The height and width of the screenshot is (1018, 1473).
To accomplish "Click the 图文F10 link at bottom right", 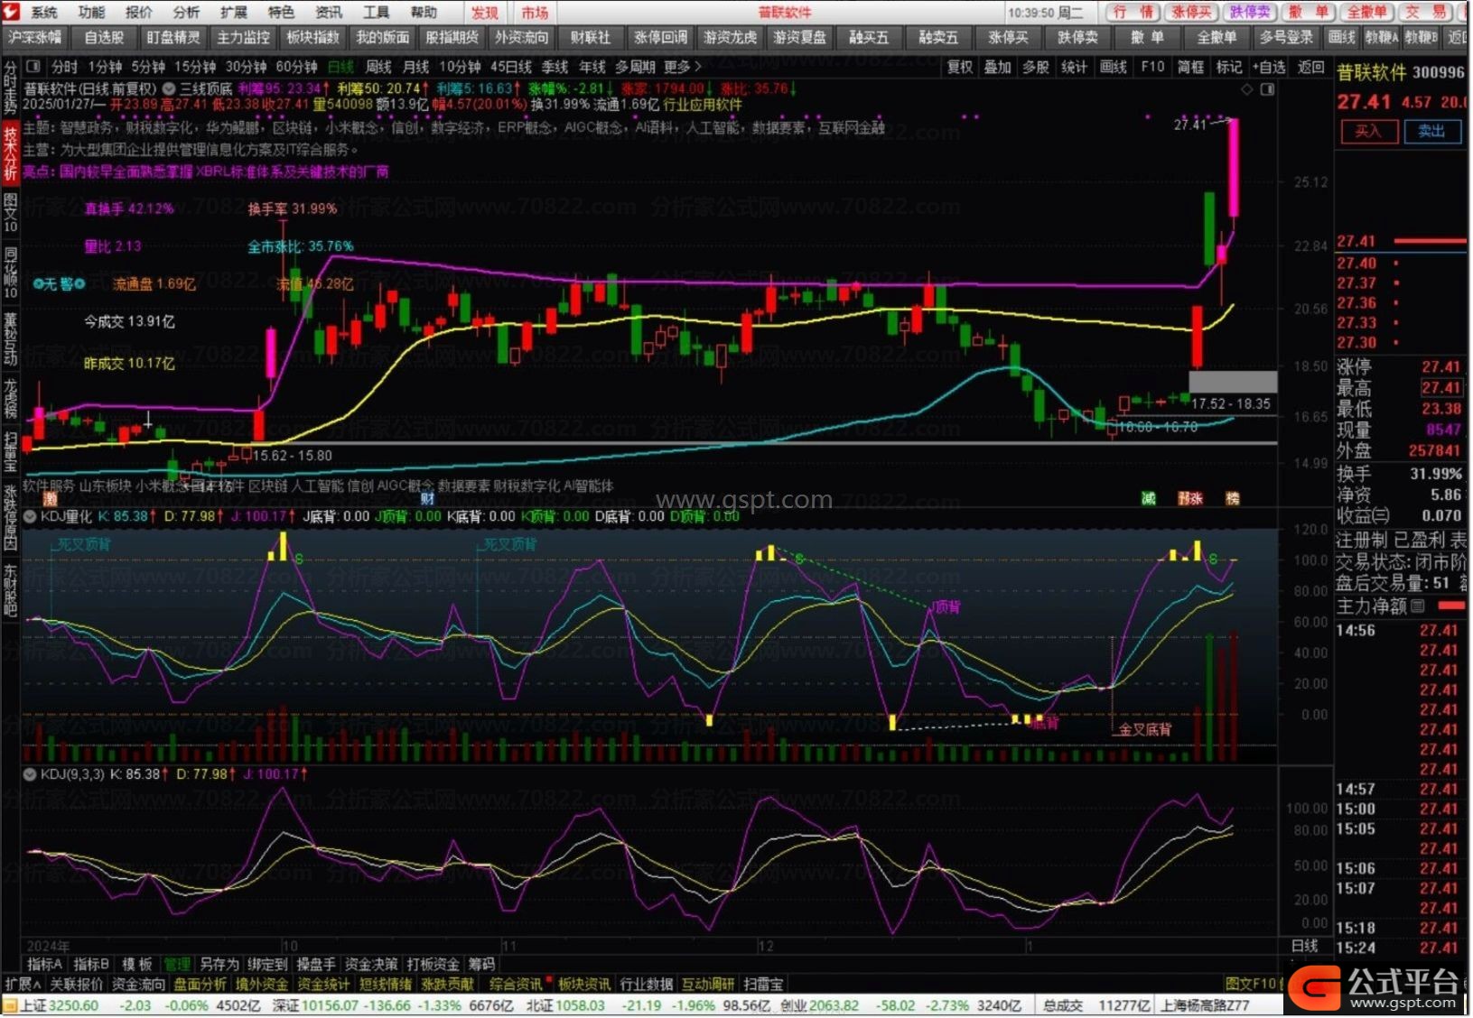I will (x=1251, y=984).
